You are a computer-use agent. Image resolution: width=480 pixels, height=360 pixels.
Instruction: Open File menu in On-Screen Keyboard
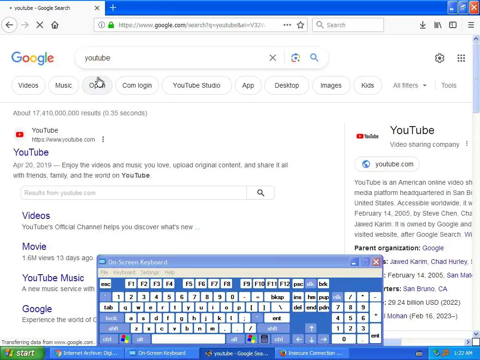point(104,272)
